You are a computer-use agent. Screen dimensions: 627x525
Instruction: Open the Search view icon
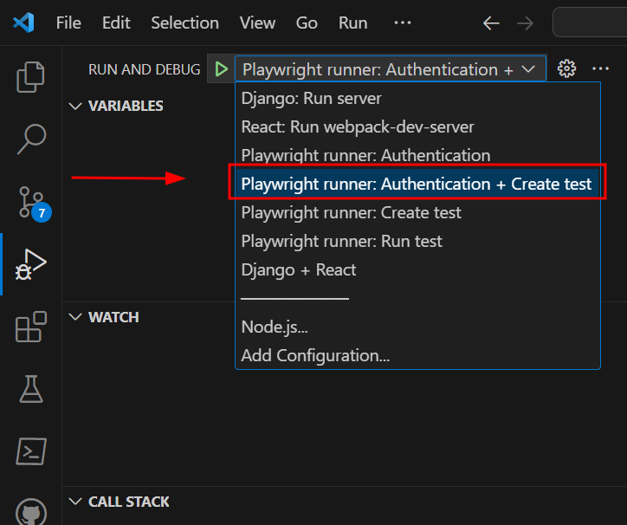tap(31, 139)
